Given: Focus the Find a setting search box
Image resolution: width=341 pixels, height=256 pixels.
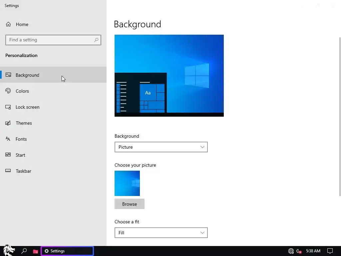Looking at the screenshot, I should tap(53, 40).
